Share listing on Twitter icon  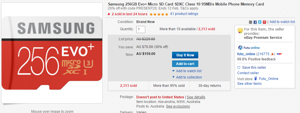(x=260, y=22)
